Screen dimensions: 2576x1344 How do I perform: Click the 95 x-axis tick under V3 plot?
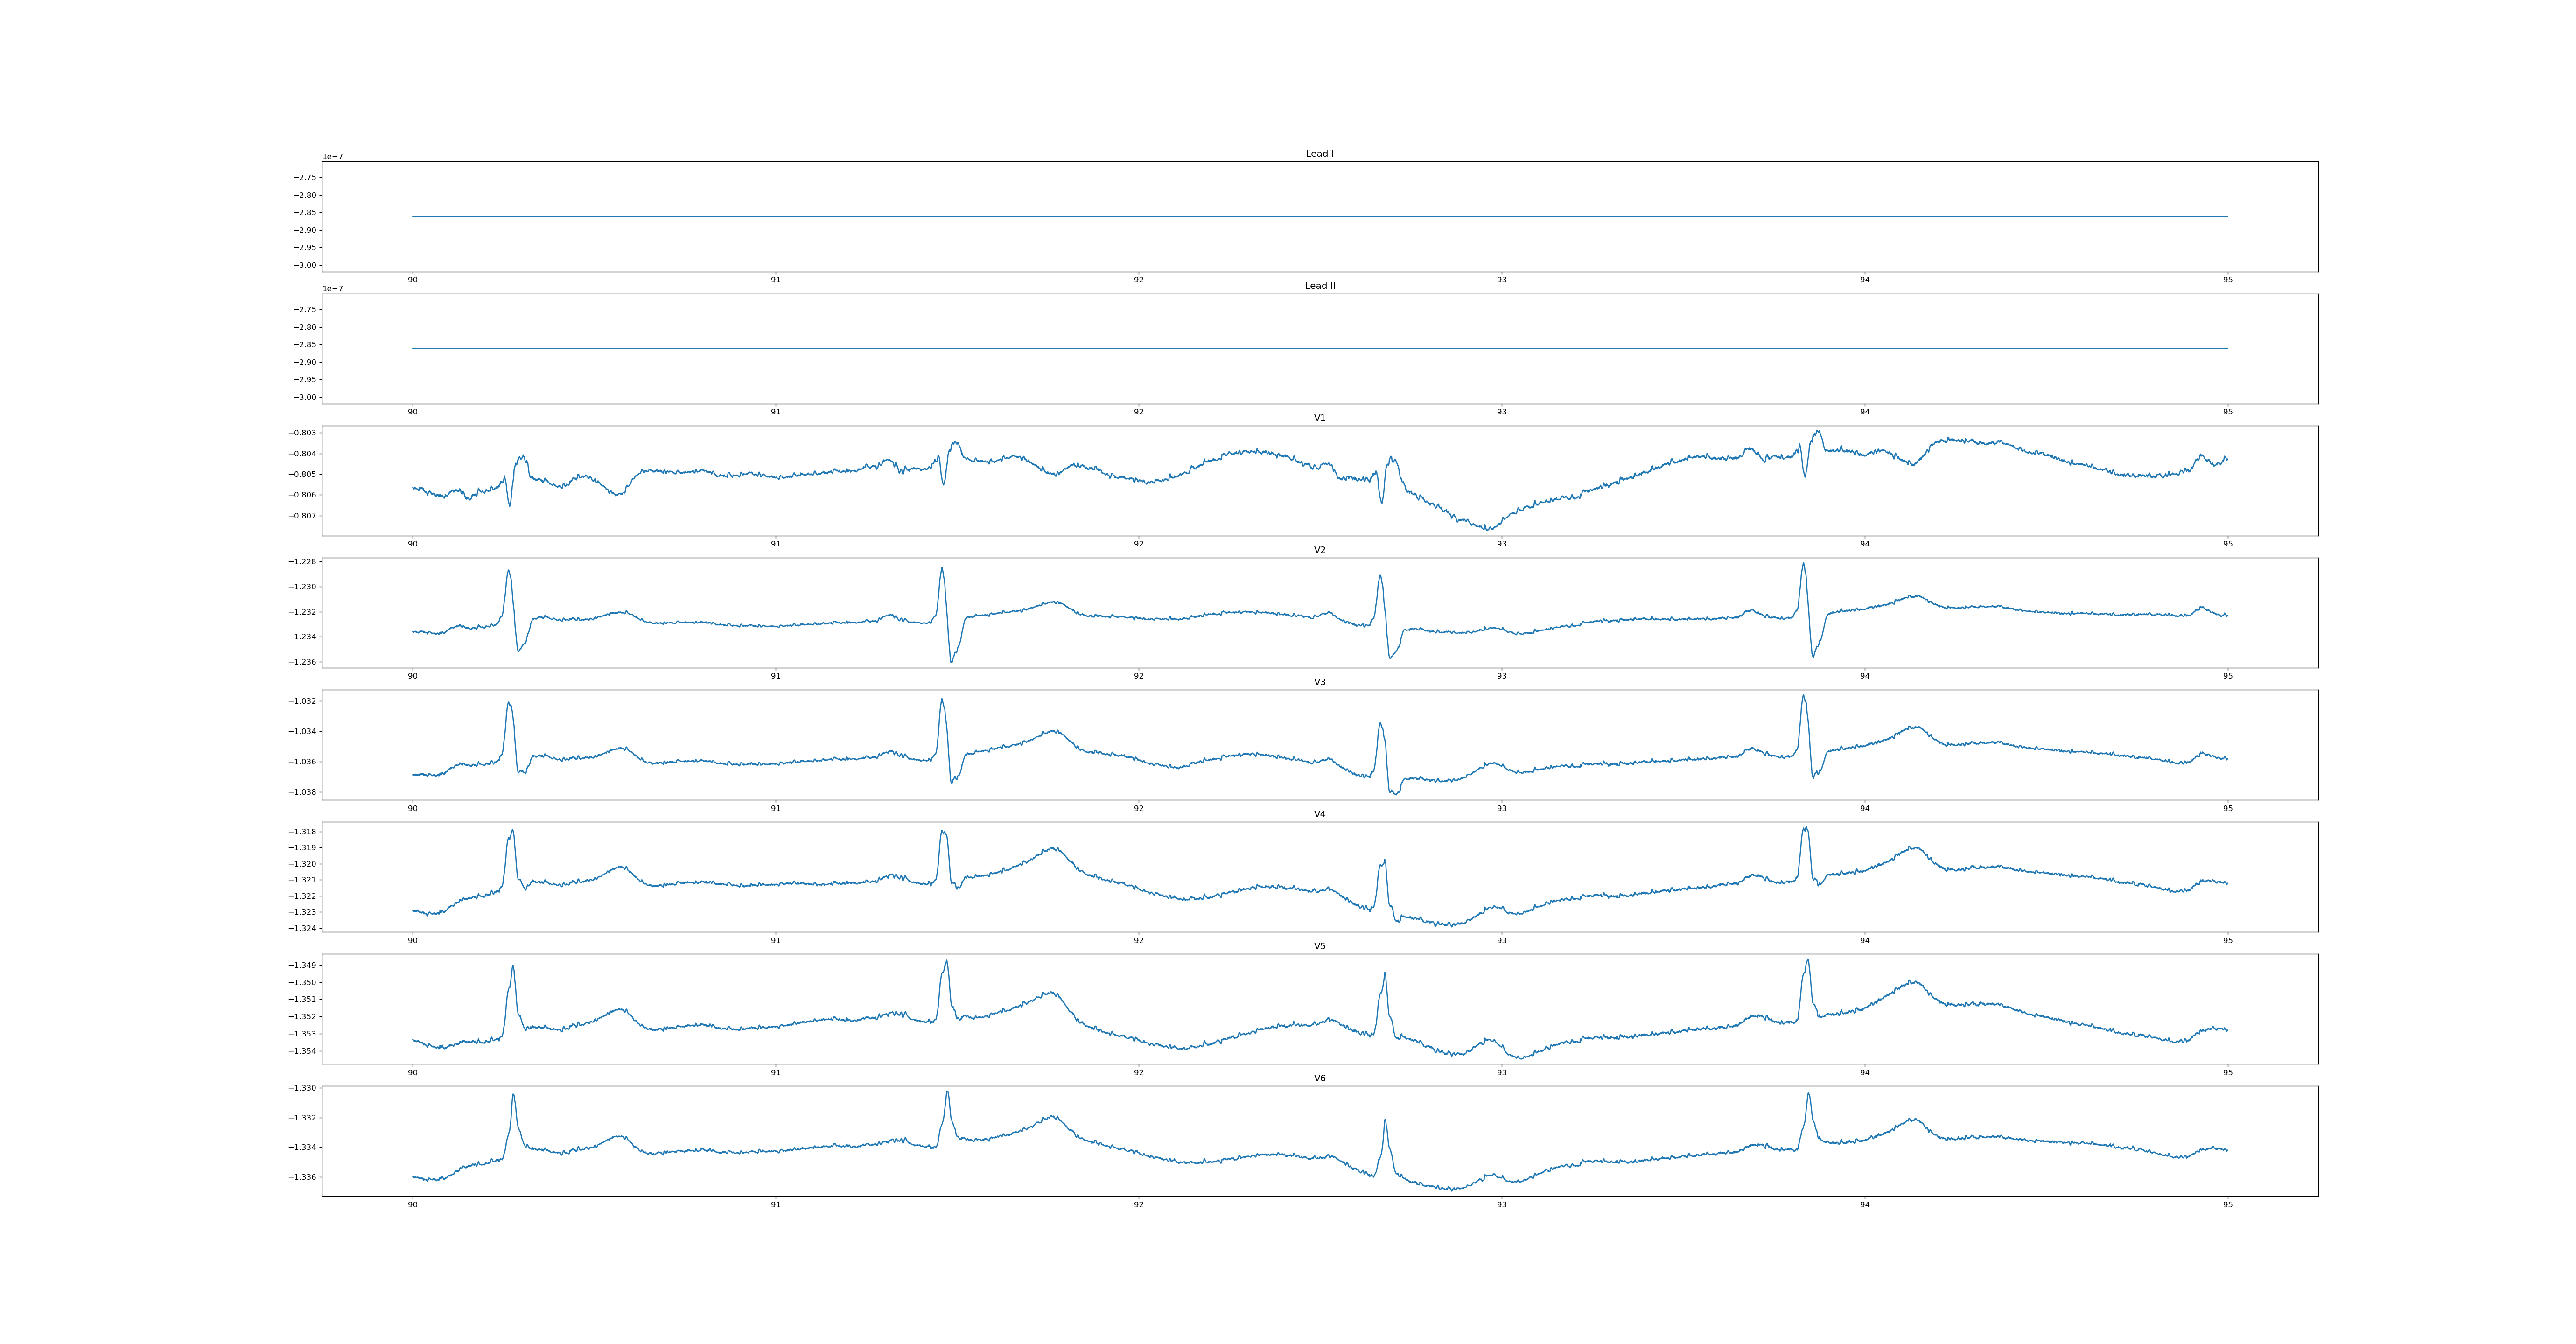(2227, 808)
